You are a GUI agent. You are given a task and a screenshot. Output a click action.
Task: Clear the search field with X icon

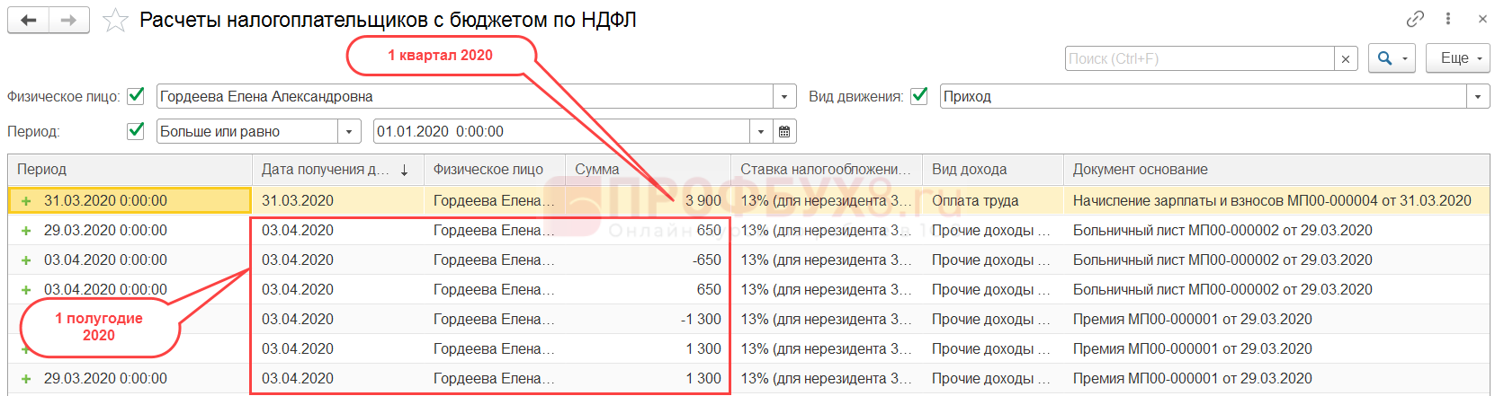pyautogui.click(x=1346, y=58)
